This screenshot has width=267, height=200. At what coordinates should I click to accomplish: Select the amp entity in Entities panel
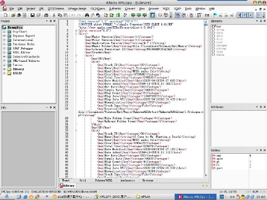(x=218, y=156)
